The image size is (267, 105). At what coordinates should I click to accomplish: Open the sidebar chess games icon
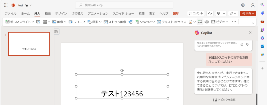pos(262,30)
